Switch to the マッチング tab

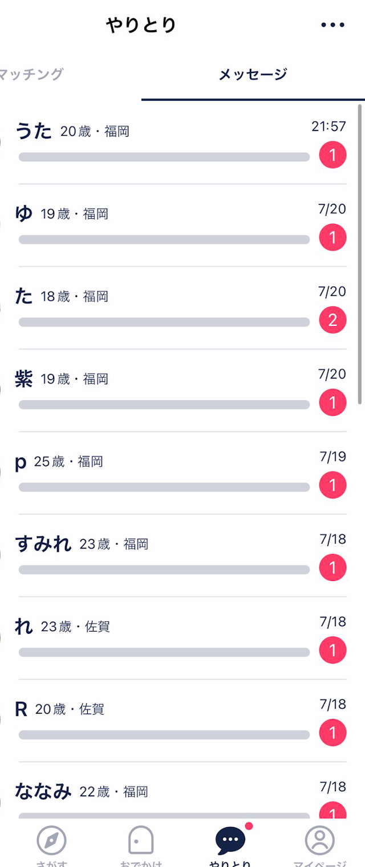[x=31, y=74]
